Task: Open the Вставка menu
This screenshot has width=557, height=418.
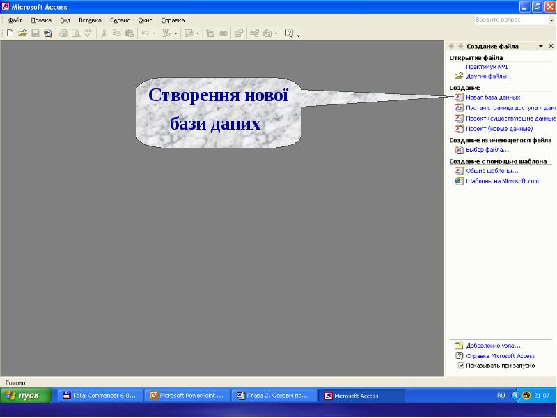Action: pos(90,20)
